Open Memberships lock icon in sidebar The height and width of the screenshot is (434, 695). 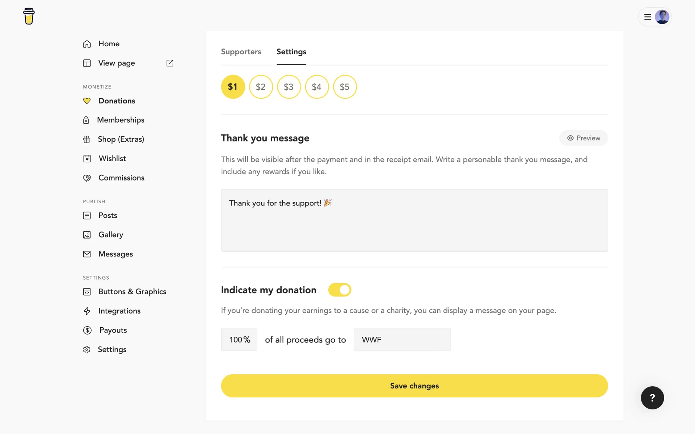[86, 120]
